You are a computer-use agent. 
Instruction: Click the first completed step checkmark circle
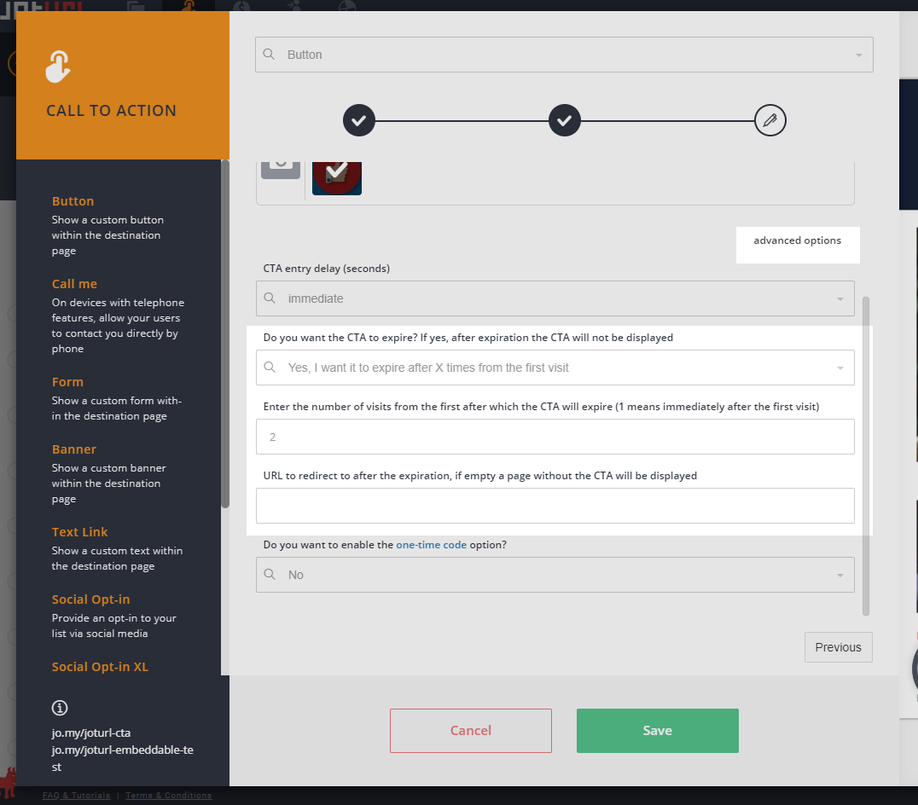coord(359,121)
